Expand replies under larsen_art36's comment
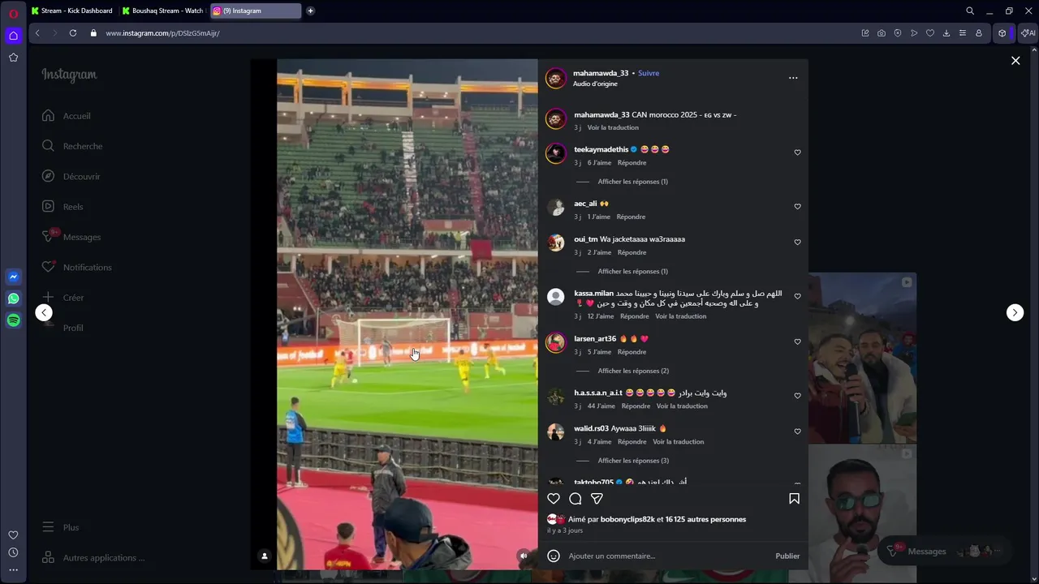The image size is (1039, 584). pyautogui.click(x=633, y=371)
